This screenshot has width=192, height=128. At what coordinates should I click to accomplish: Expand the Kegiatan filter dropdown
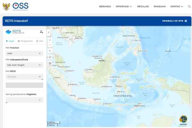coord(24,100)
